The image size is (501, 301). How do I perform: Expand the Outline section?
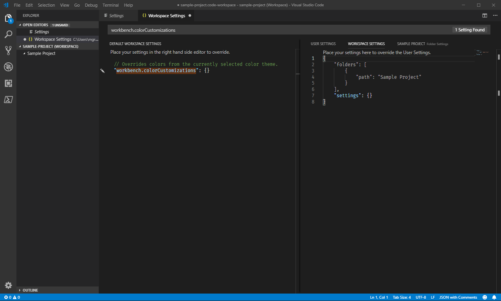click(x=57, y=290)
